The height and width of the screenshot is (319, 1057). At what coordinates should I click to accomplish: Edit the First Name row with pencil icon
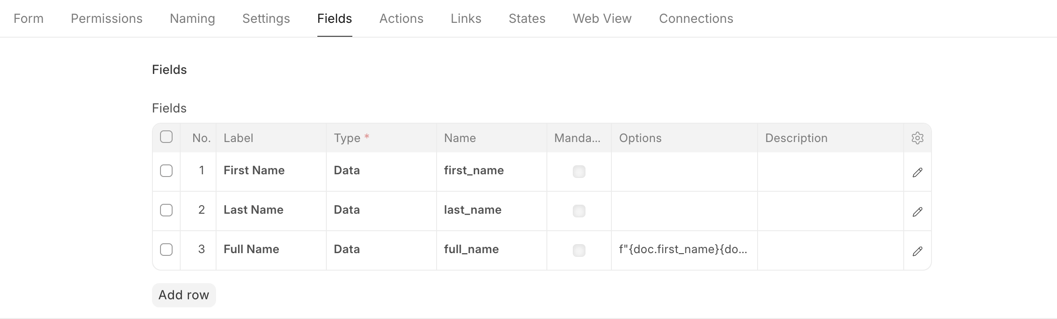pos(917,172)
